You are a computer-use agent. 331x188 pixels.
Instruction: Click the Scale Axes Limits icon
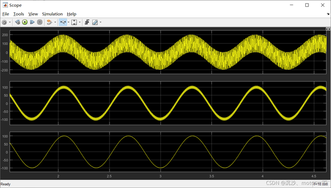click(x=74, y=22)
